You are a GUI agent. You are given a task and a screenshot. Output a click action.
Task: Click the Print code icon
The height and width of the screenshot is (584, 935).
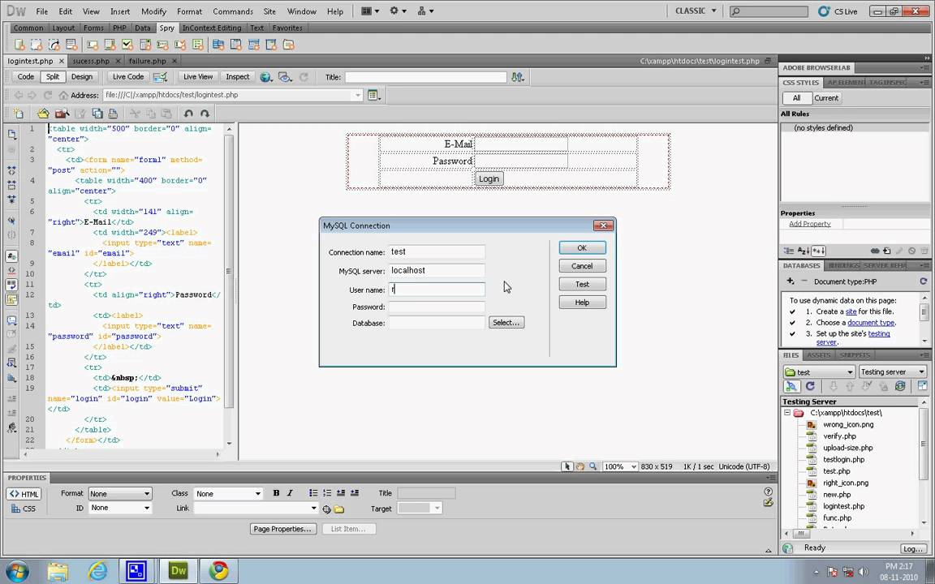(113, 114)
